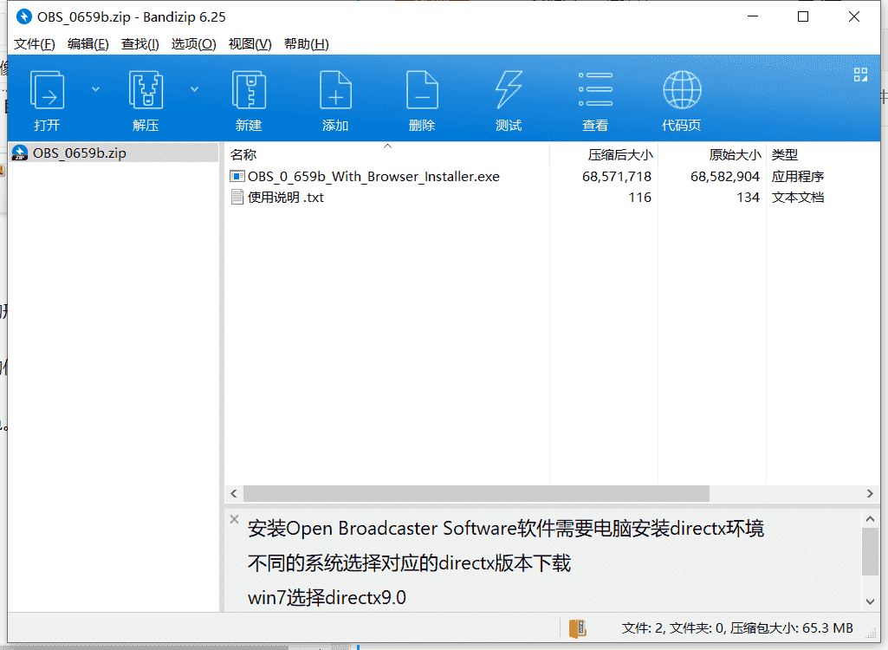Click the 文本文档 type cell

tap(797, 198)
